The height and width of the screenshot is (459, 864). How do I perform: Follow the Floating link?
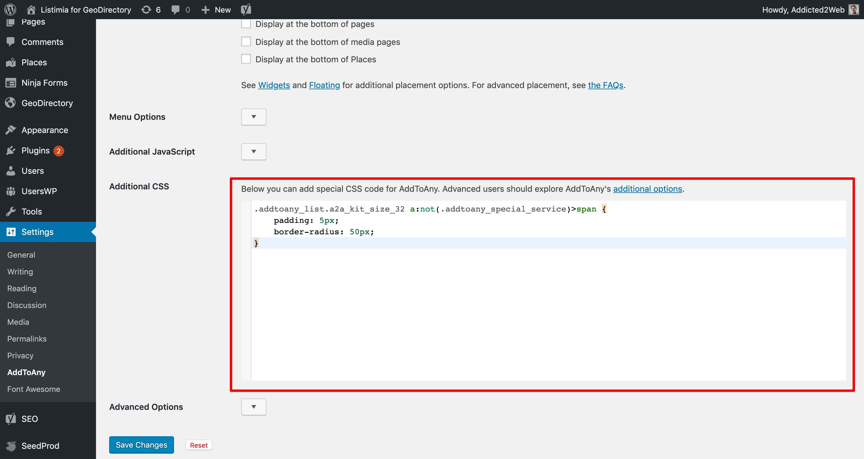(x=324, y=85)
